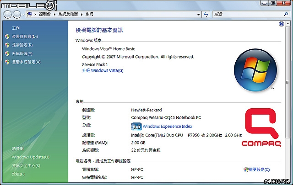Expand arrow after 系統及維護 breadcrumb
The image size is (293, 185).
[x=81, y=14]
